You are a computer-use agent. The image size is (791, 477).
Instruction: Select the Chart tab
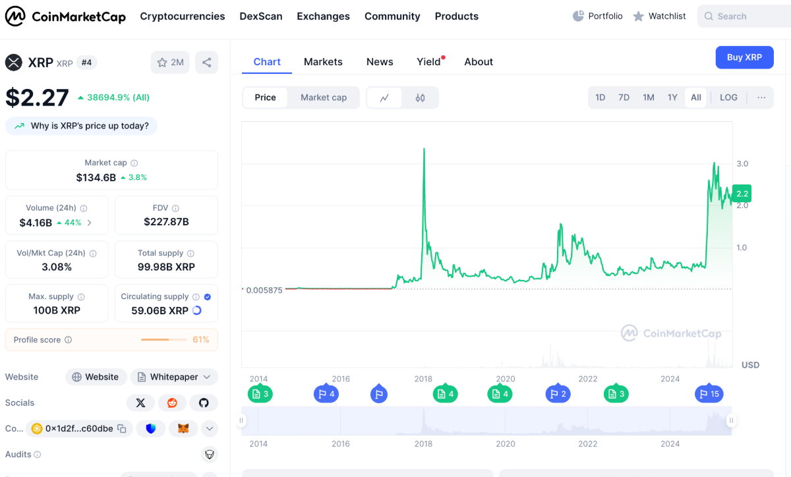pyautogui.click(x=267, y=62)
